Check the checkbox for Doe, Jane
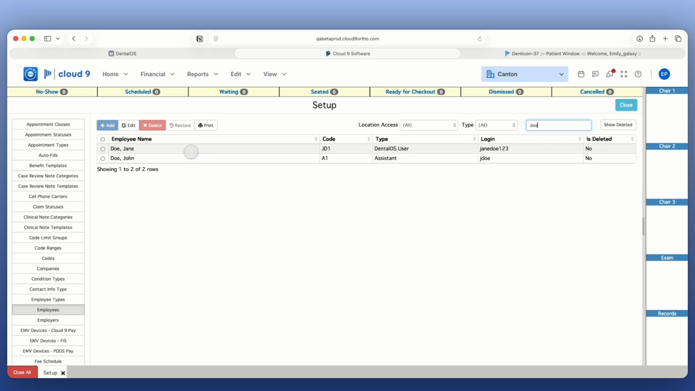Viewport: 695px width, 391px height. 103,149
